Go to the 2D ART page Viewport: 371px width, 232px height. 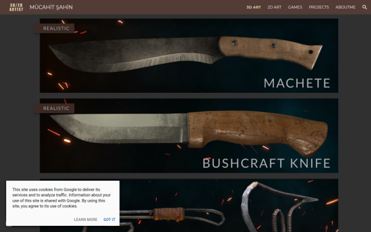pyautogui.click(x=274, y=7)
